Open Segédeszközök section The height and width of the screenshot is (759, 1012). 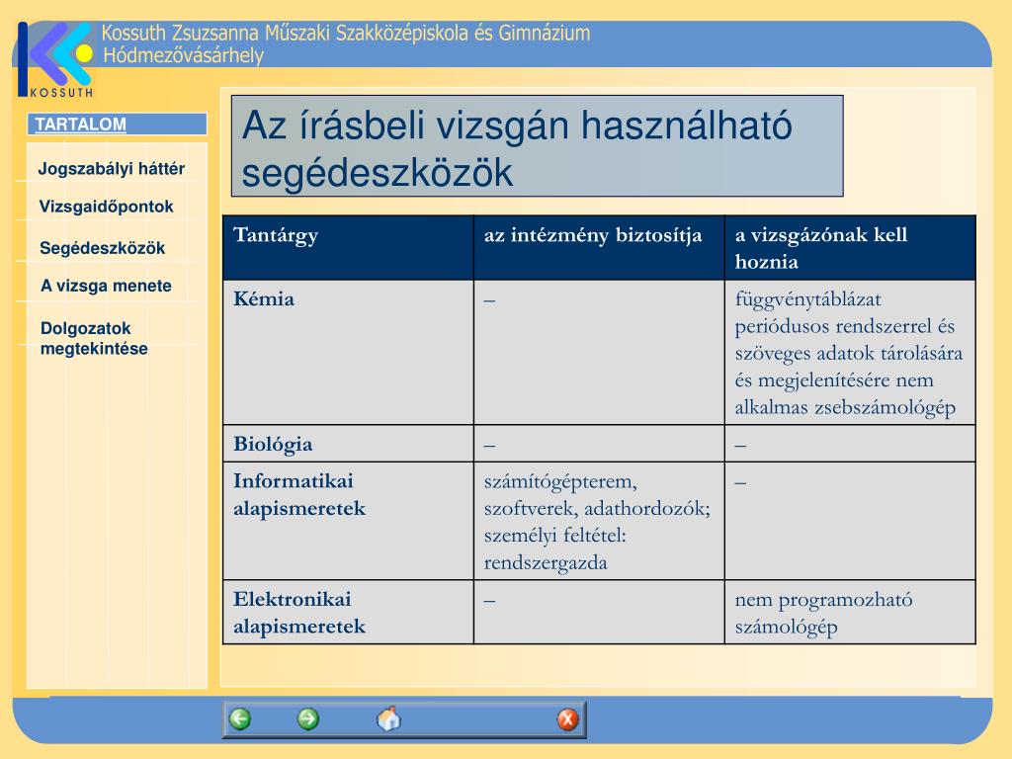103,248
